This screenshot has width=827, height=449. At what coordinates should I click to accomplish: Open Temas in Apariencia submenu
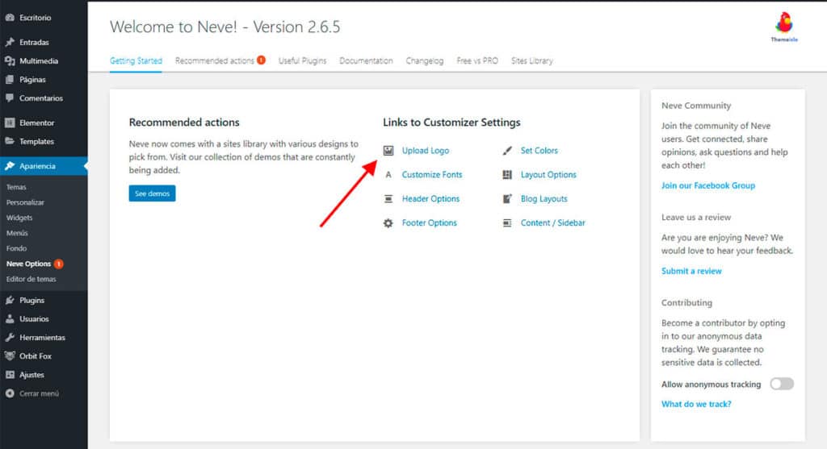[16, 187]
